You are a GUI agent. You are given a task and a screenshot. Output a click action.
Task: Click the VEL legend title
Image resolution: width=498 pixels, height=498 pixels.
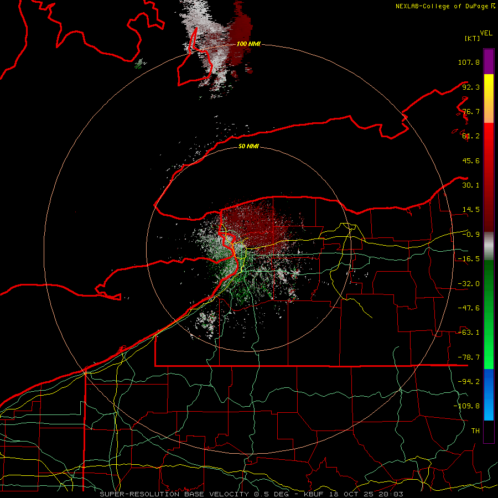pos(486,33)
